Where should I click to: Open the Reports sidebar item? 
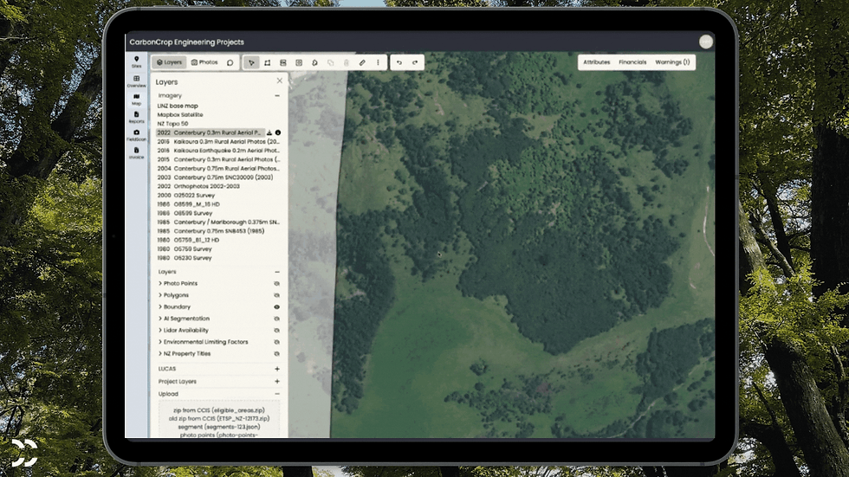pos(137,117)
